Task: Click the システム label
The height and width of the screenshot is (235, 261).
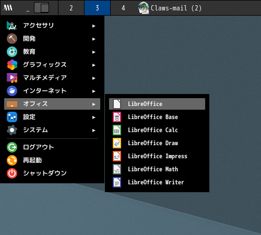Action: click(35, 130)
